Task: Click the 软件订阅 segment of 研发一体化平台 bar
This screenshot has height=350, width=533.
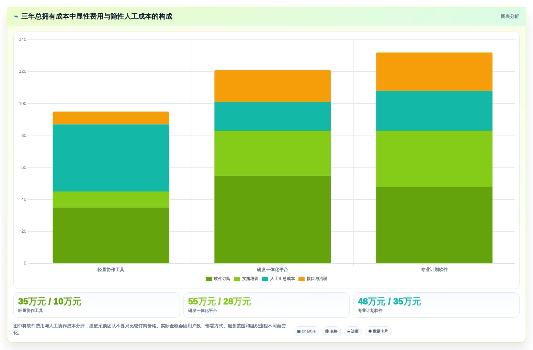Action: [x=273, y=219]
